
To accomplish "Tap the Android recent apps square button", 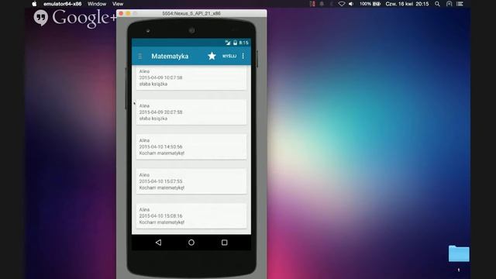I will [224, 243].
